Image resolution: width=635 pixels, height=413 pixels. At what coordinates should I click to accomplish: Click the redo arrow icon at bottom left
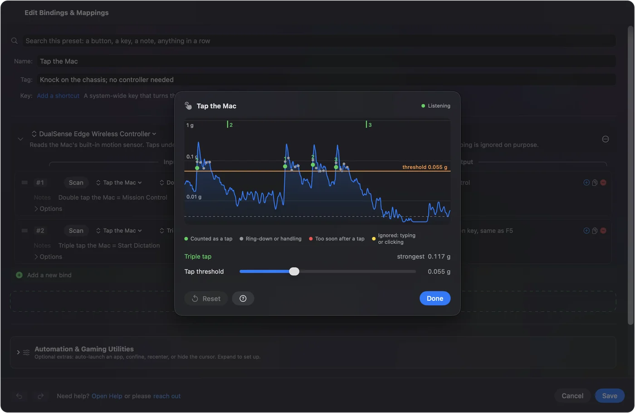[40, 396]
